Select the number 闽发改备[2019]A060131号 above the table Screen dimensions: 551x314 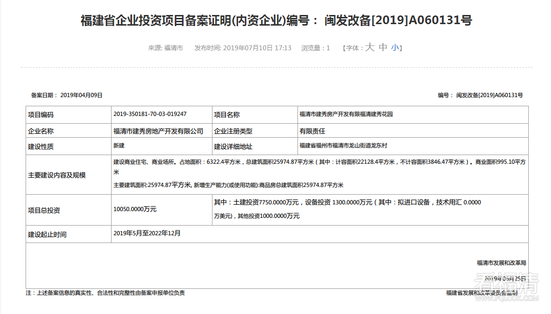coord(490,95)
